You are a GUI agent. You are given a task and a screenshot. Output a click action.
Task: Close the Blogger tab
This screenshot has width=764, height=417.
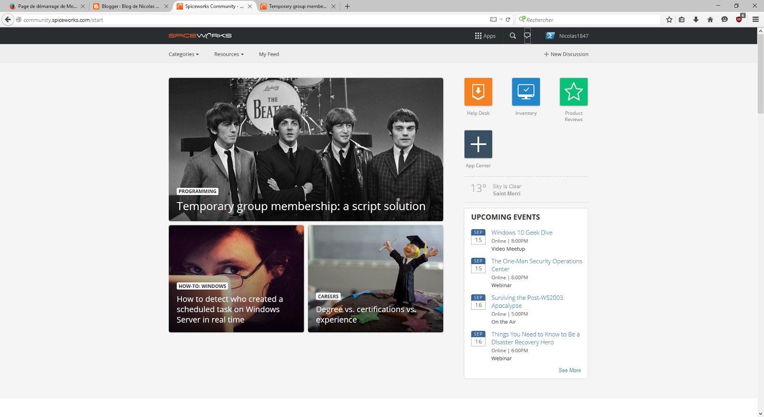coord(166,6)
